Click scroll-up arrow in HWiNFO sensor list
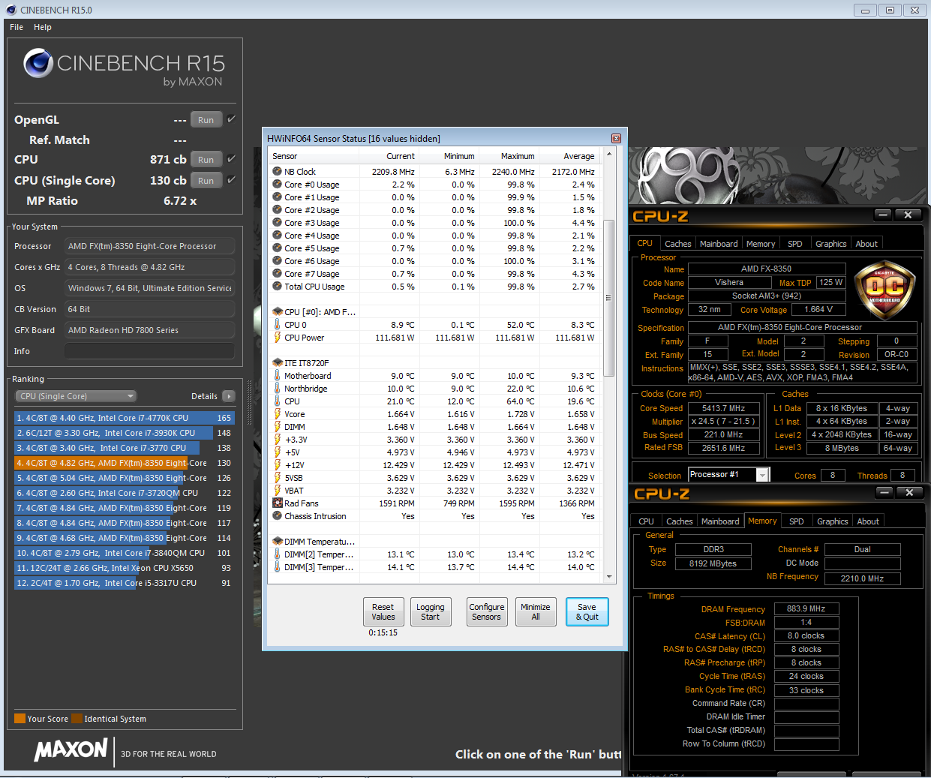This screenshot has width=931, height=778. click(x=609, y=155)
